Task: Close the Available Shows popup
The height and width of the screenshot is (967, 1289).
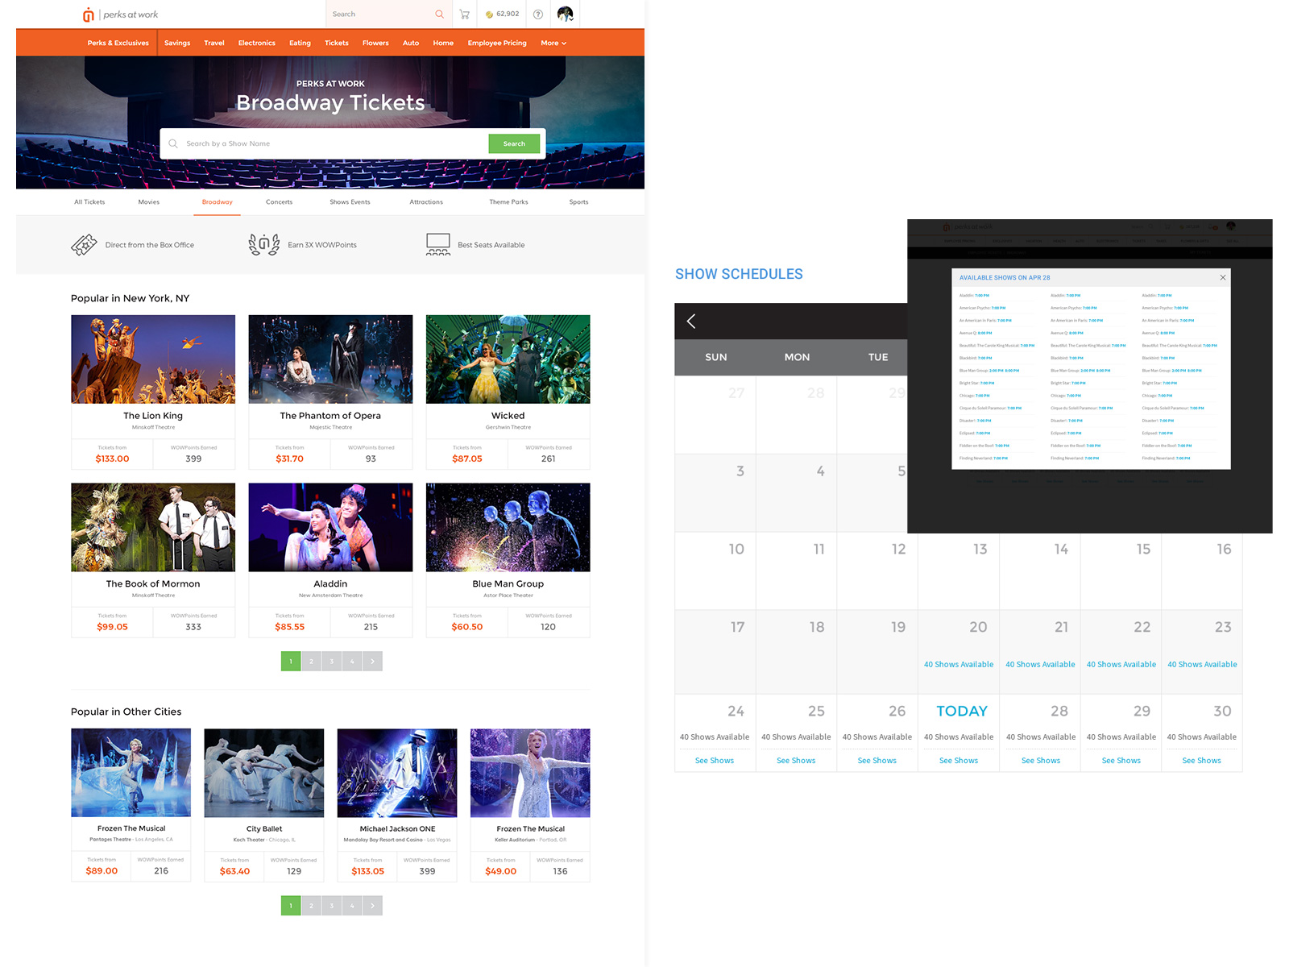Action: (1222, 277)
